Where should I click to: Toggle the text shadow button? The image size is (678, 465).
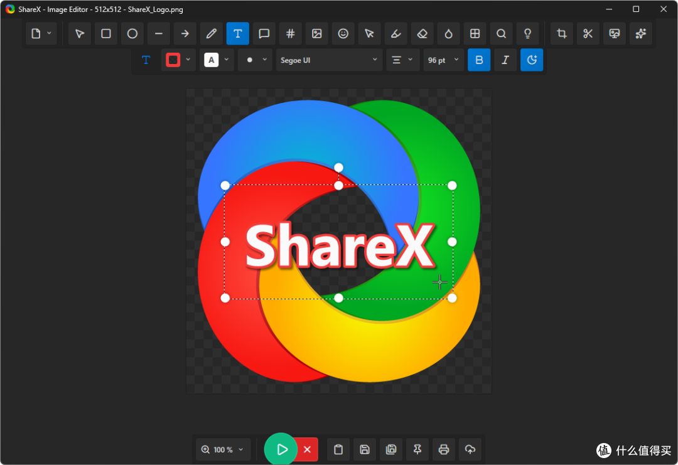pyautogui.click(x=532, y=60)
